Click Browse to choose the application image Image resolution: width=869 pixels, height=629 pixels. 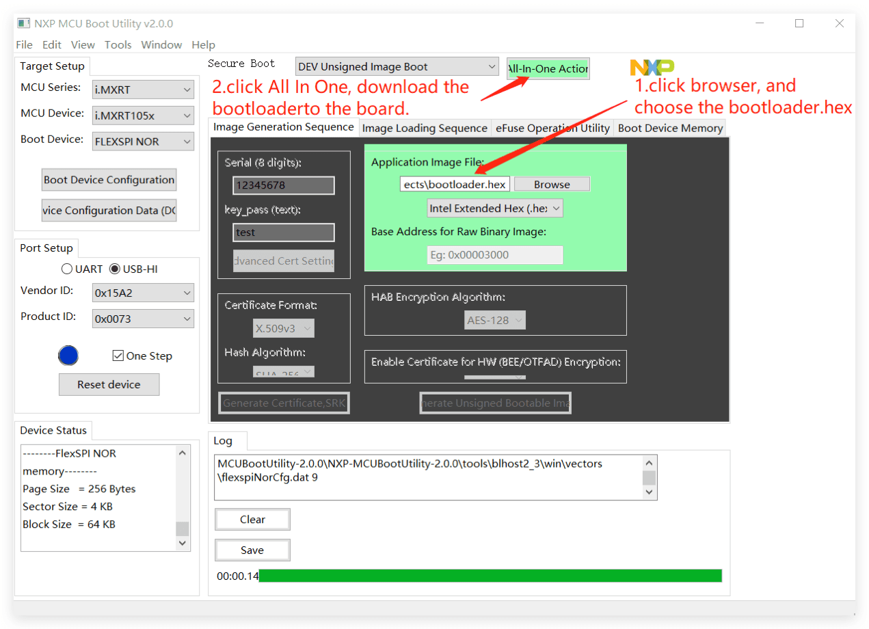552,185
